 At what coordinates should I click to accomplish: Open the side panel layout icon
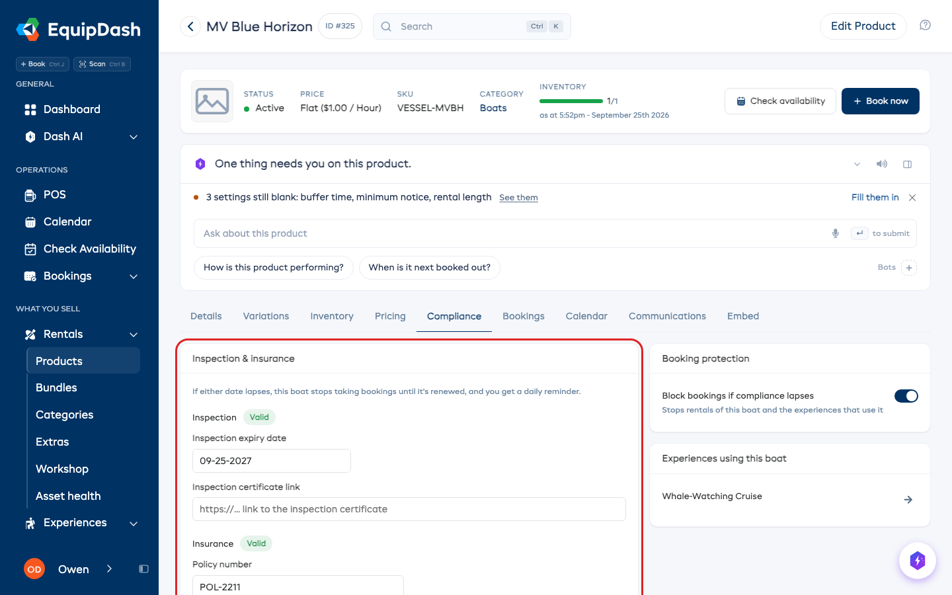(x=907, y=164)
